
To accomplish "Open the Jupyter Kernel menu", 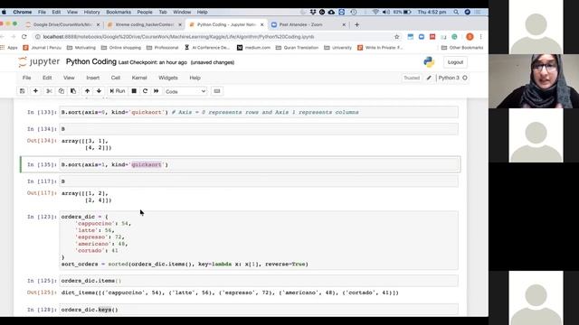I will [x=139, y=78].
